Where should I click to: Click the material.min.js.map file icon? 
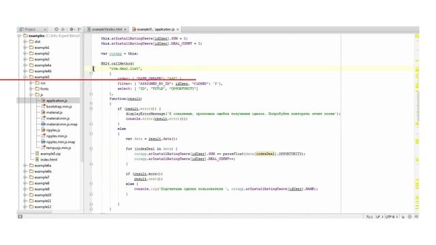[44, 124]
